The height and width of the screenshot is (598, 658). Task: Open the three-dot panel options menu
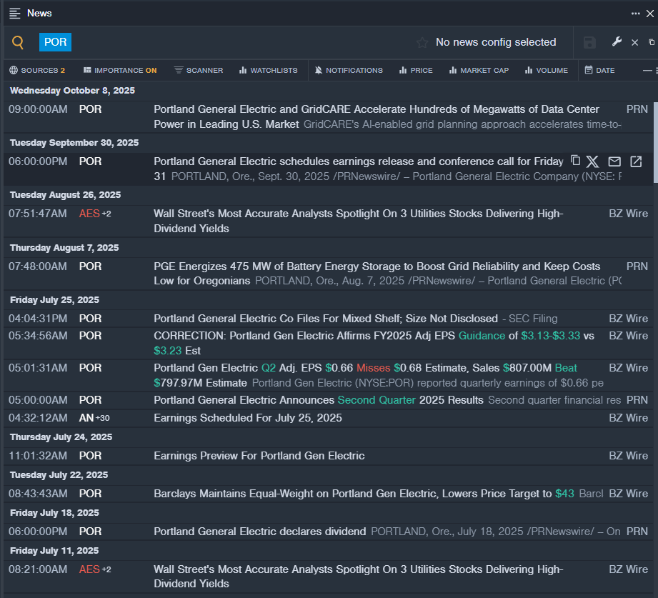pyautogui.click(x=635, y=13)
